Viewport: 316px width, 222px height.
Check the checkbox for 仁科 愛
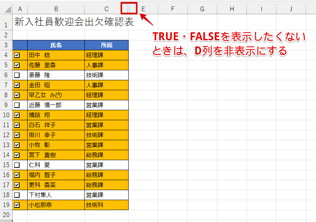pyautogui.click(x=17, y=165)
